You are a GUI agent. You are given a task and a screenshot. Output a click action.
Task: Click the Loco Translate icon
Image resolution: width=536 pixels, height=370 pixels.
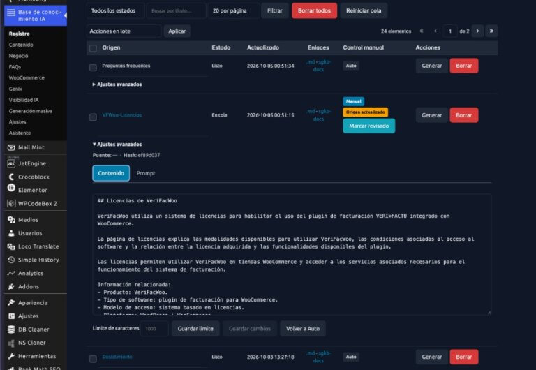point(11,246)
